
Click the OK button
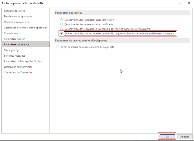click(x=167, y=136)
